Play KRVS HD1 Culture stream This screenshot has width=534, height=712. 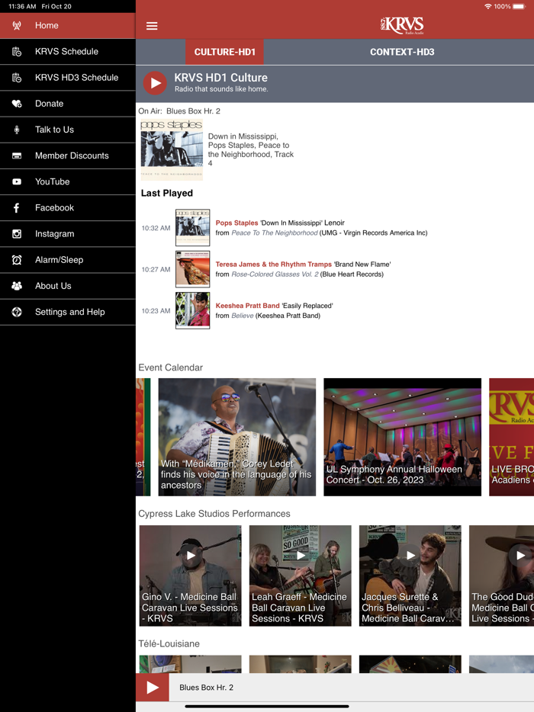click(x=155, y=83)
